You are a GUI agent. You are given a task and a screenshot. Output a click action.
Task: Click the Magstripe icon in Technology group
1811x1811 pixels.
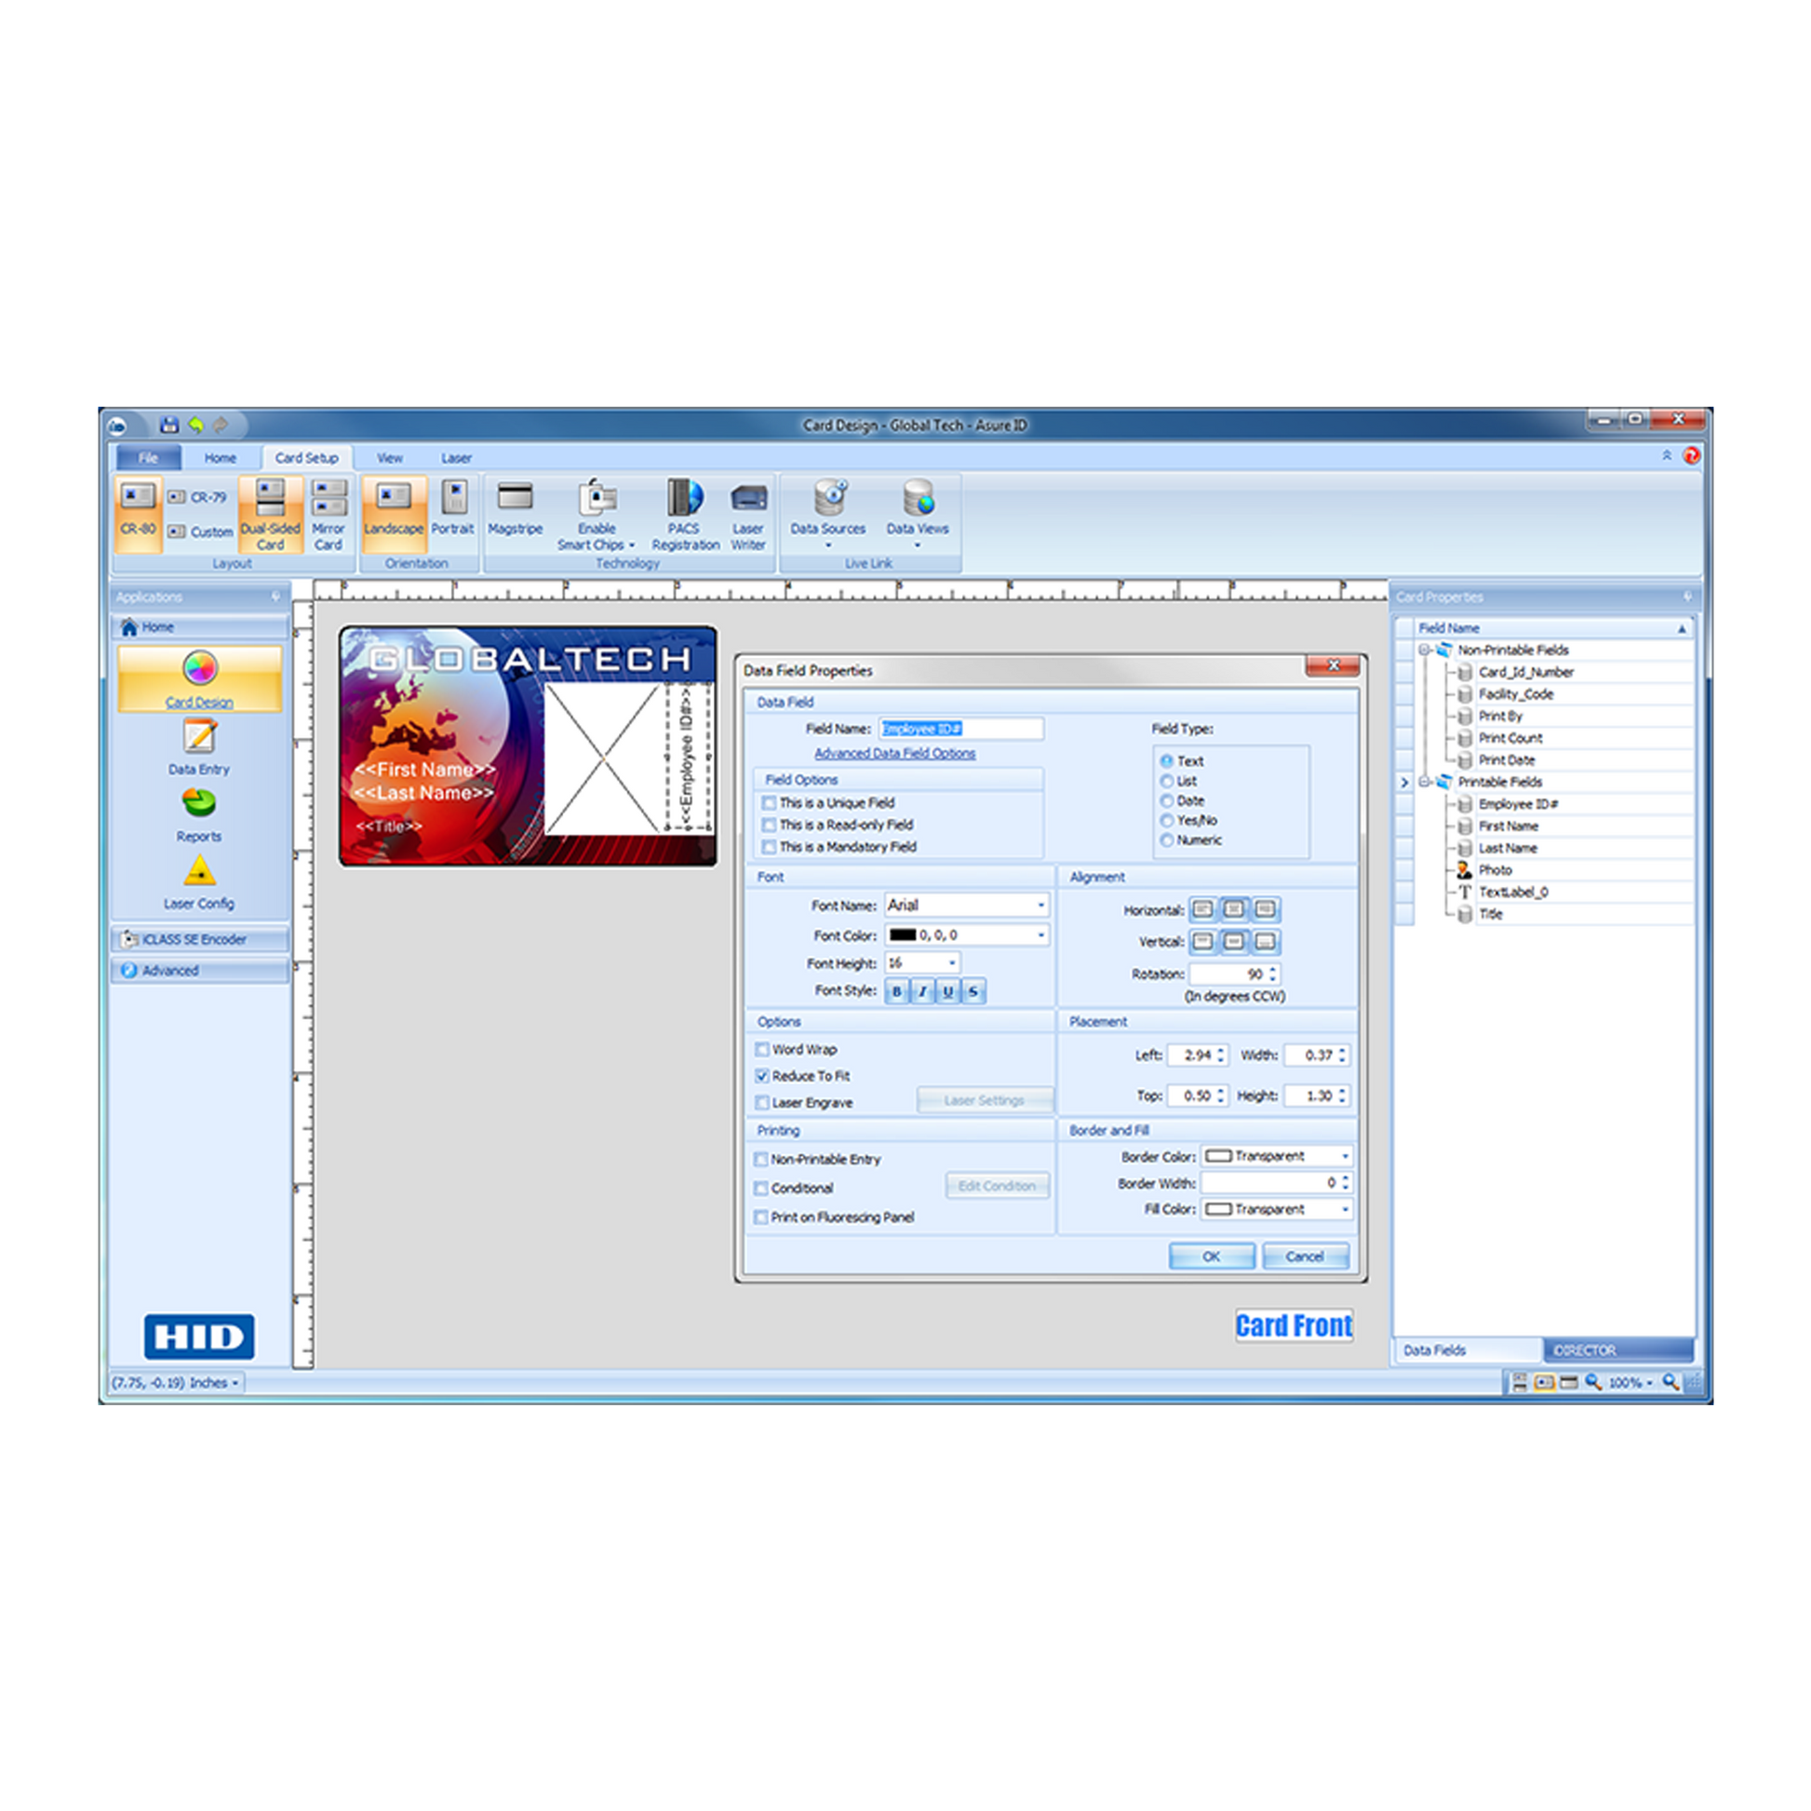515,498
